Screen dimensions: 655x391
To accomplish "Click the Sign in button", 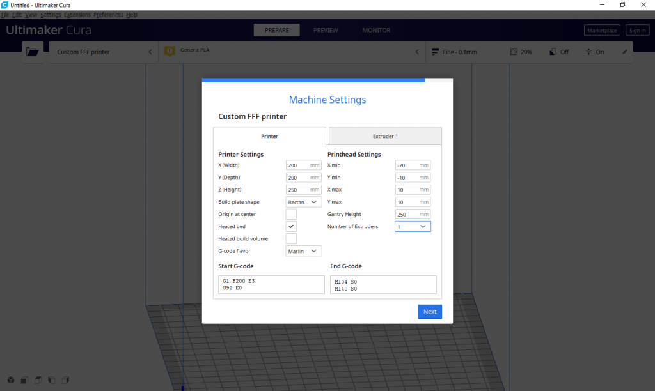I will 638,31.
